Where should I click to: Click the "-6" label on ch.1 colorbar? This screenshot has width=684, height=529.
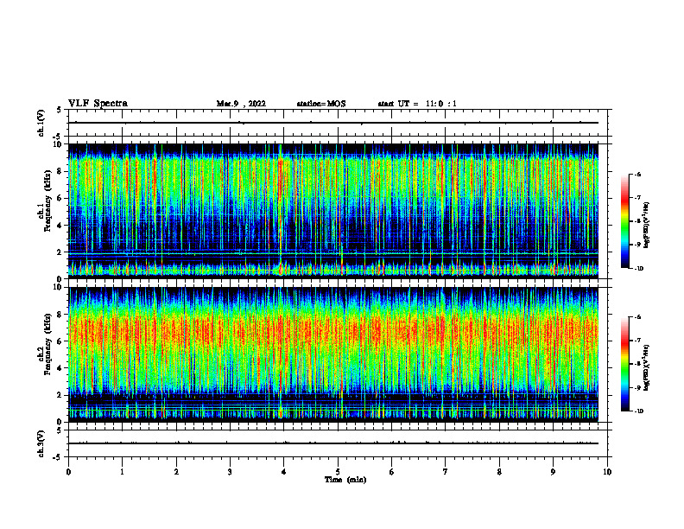637,174
